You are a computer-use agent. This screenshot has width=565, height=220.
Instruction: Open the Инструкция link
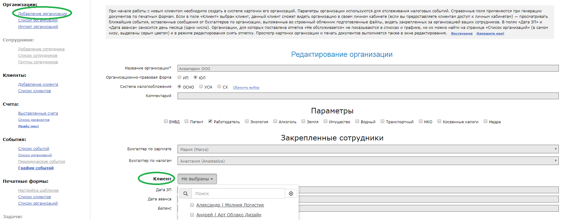click(461, 33)
